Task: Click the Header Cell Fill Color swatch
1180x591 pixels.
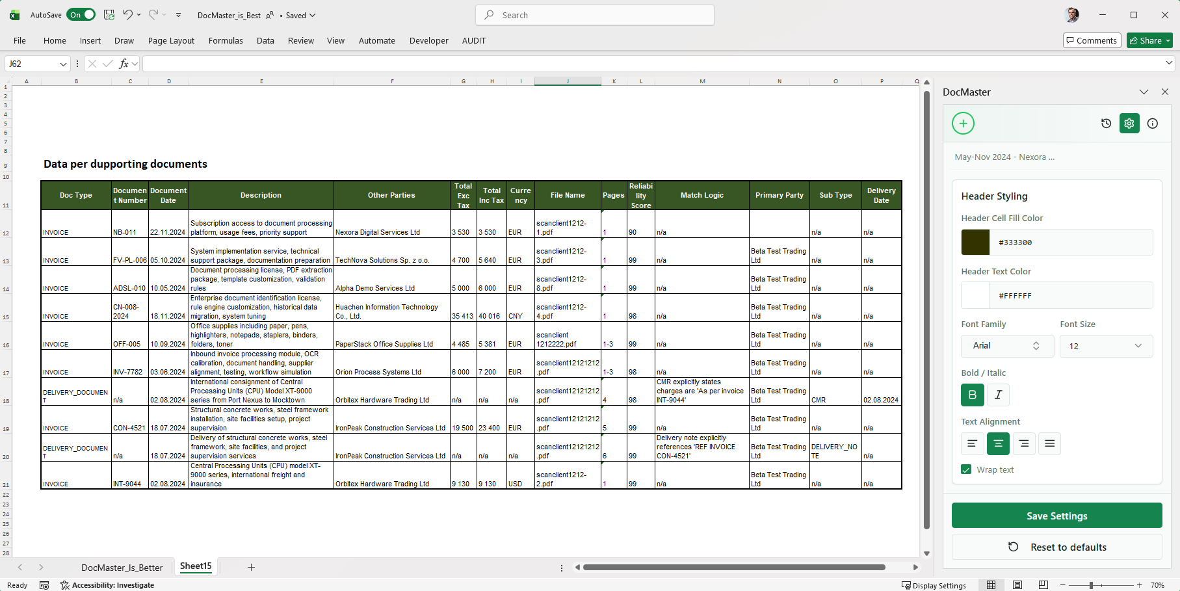Action: 975,243
